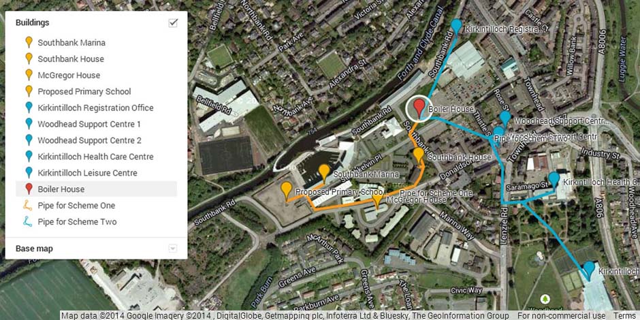Click the red Boiler House map marker
Image resolution: width=640 pixels, height=320 pixels.
coord(419,107)
